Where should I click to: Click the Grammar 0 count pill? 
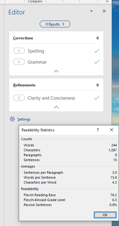coord(19,62)
